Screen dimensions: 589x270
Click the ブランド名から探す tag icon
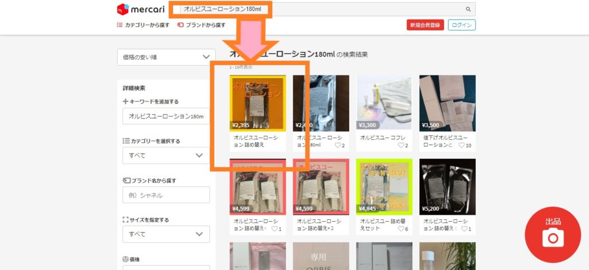126,181
